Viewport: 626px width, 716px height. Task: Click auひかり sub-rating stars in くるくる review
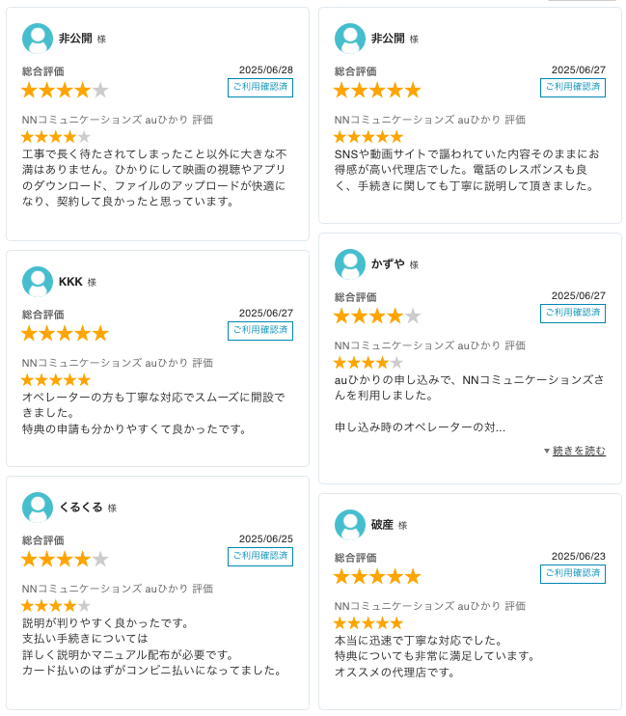coord(56,605)
